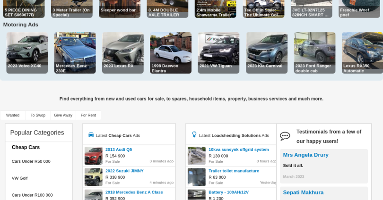383x200 pixels.
Task: Click the lightbulb icon beside Loadshedding Solutions
Action: [x=194, y=134]
